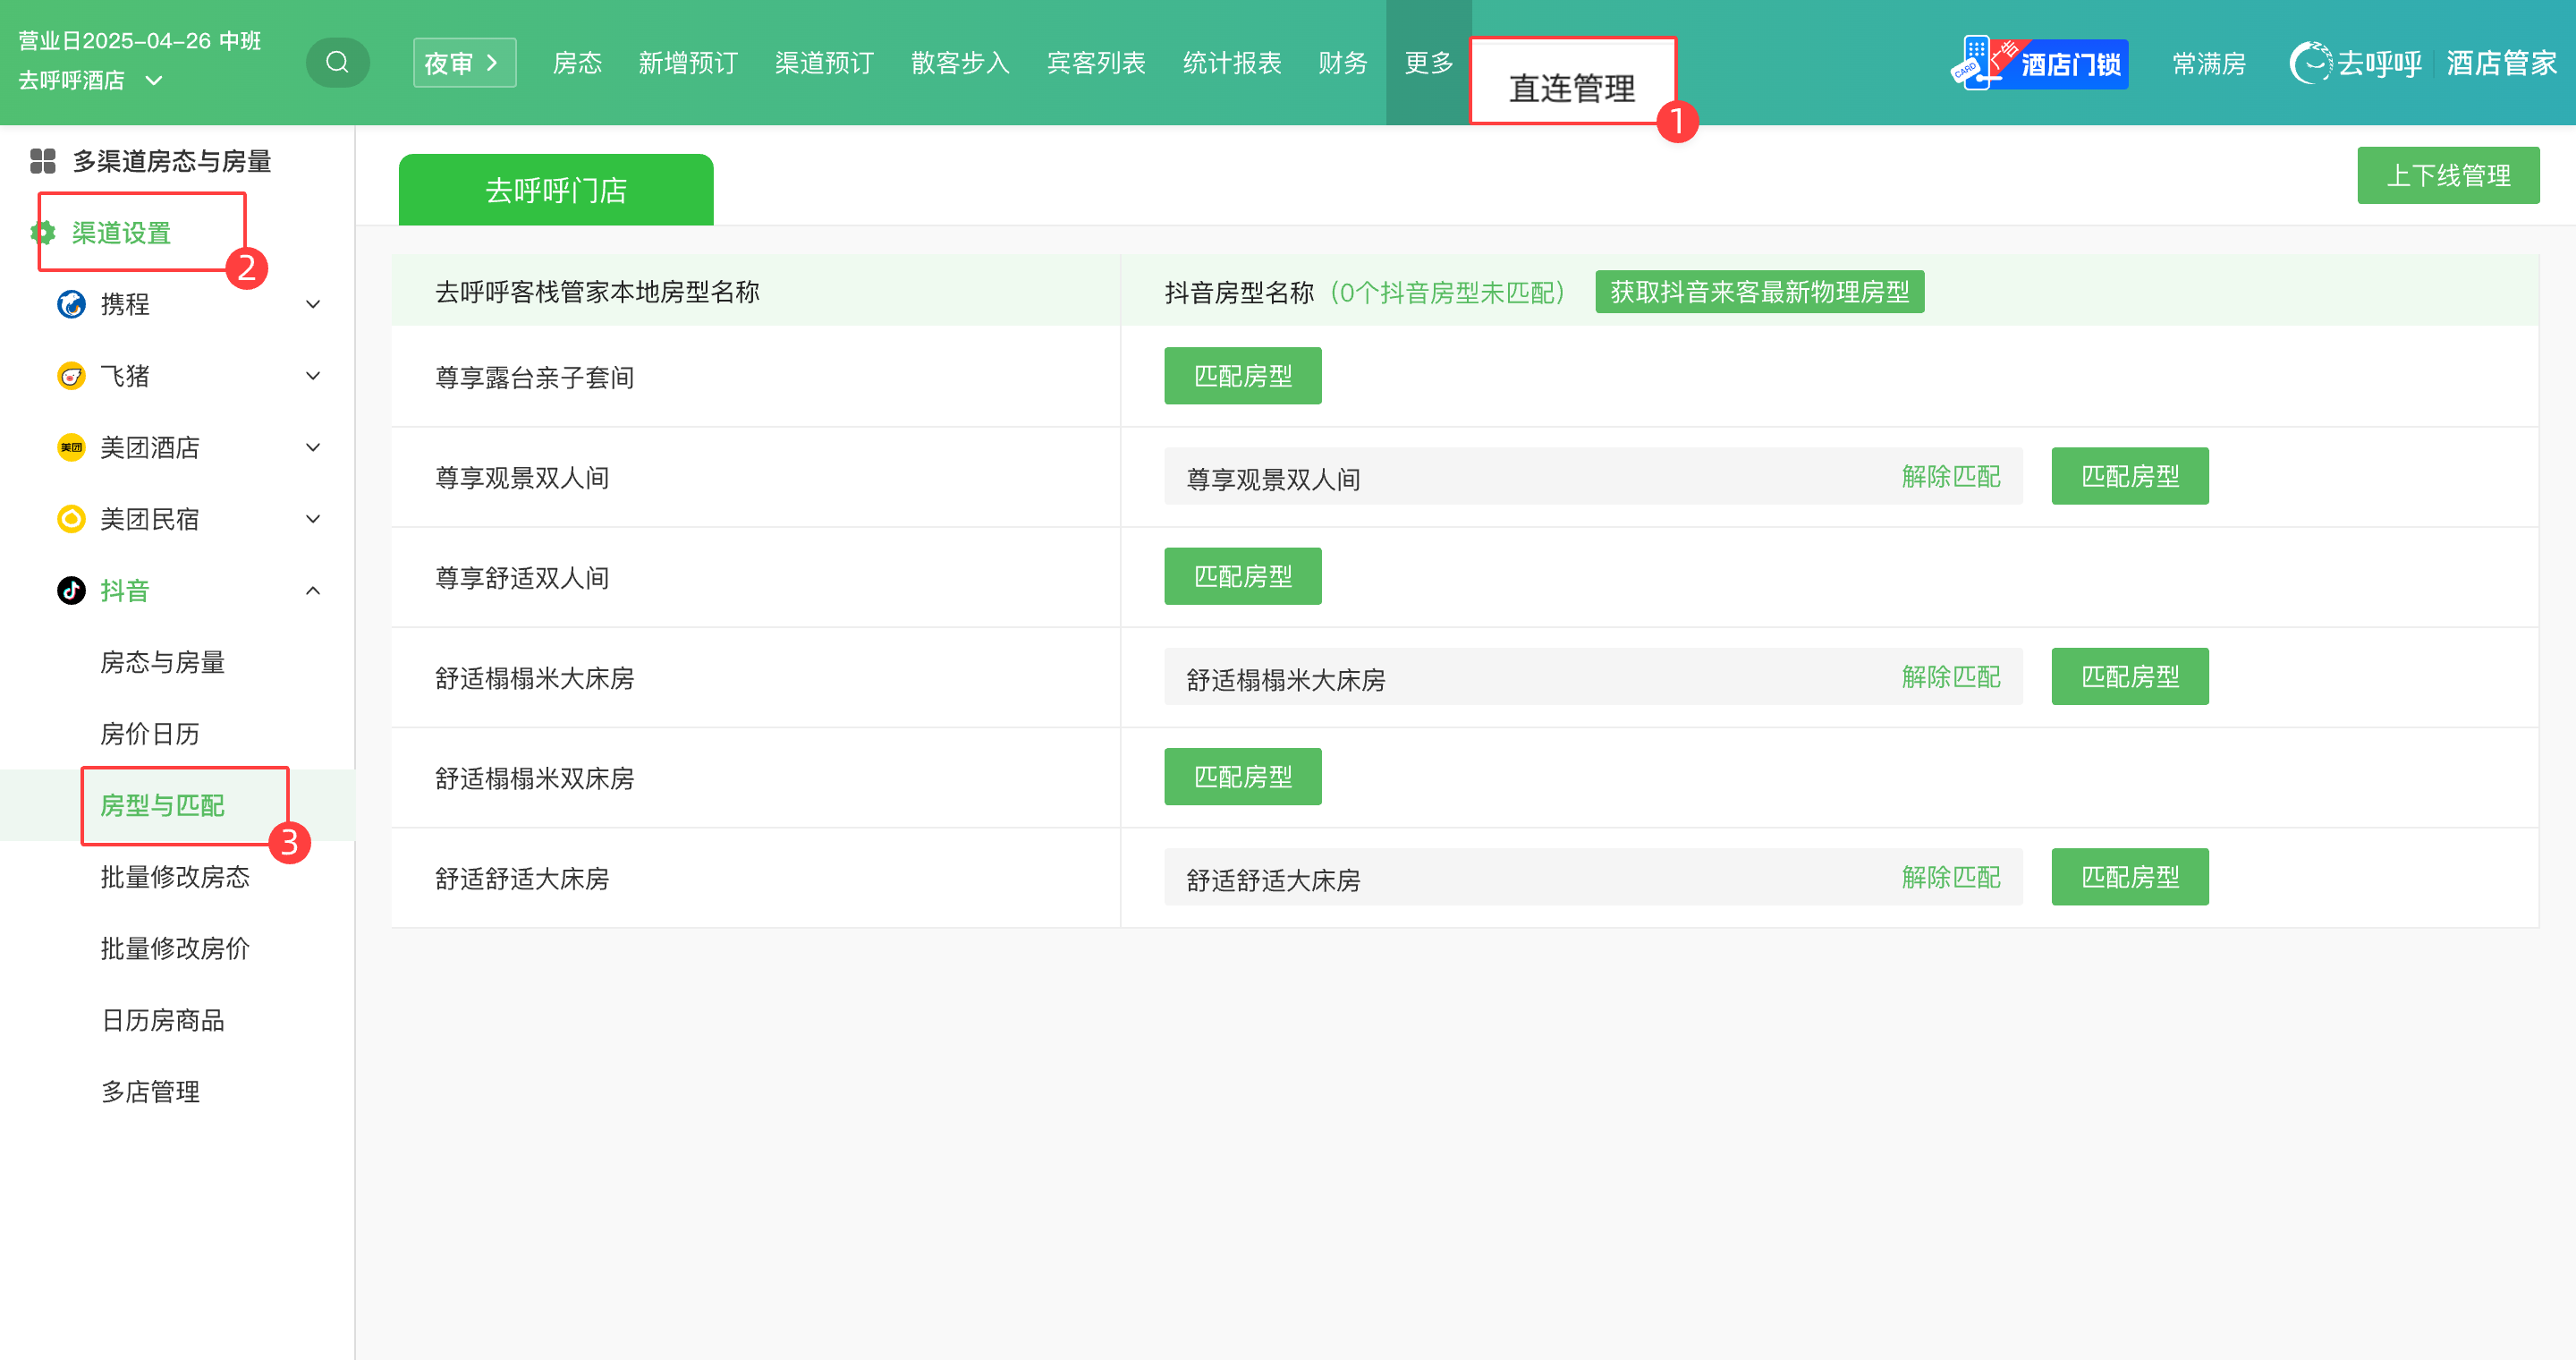Image resolution: width=2576 pixels, height=1360 pixels.
Task: Click the Meituan Hotel (美团酒店) icon
Action: pos(71,447)
